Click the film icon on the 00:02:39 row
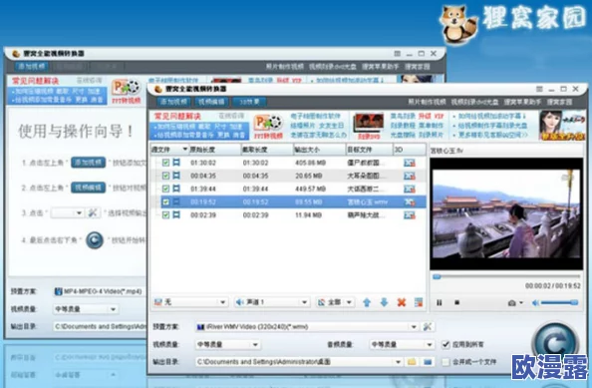The height and width of the screenshot is (388, 592). coord(176,215)
